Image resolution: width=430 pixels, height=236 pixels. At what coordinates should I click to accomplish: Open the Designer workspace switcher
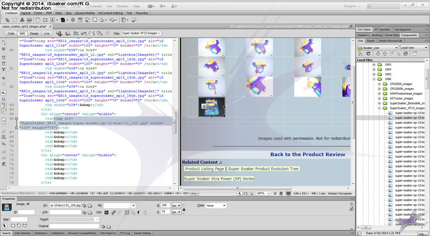352,6
